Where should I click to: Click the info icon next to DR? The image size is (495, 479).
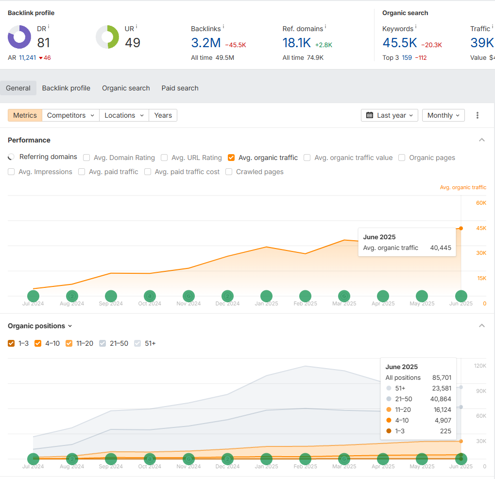click(x=49, y=27)
